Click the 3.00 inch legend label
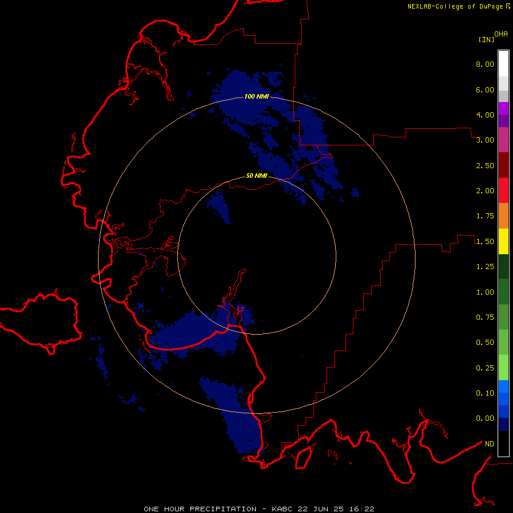This screenshot has height=513, width=513. coord(485,140)
